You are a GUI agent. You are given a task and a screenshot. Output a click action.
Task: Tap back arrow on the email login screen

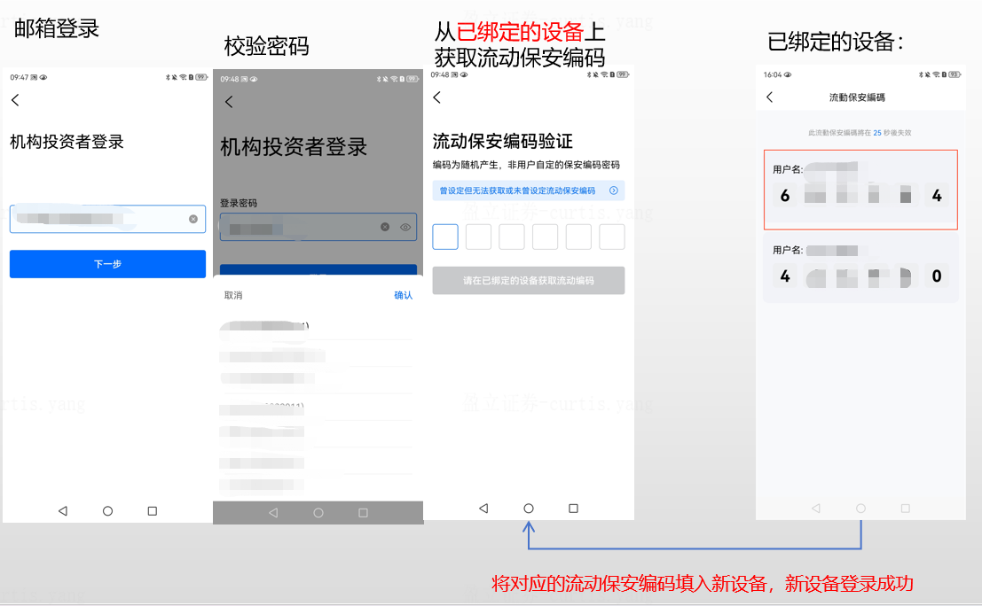pos(15,101)
